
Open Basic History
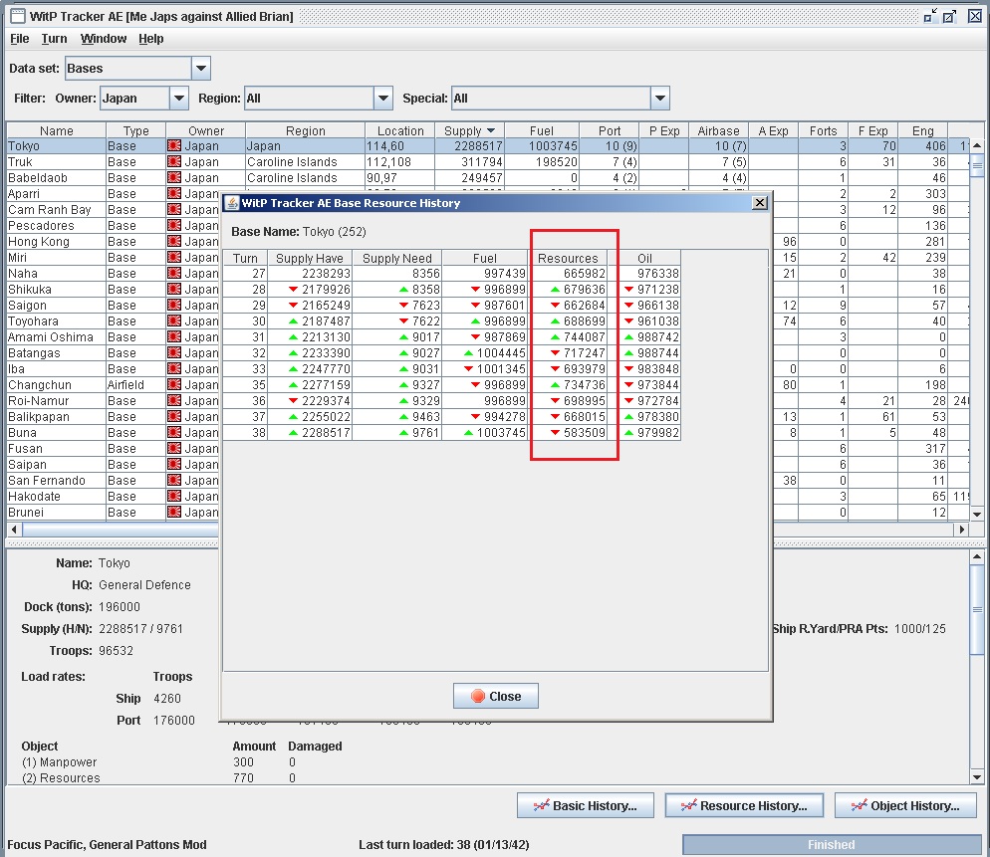pos(586,806)
